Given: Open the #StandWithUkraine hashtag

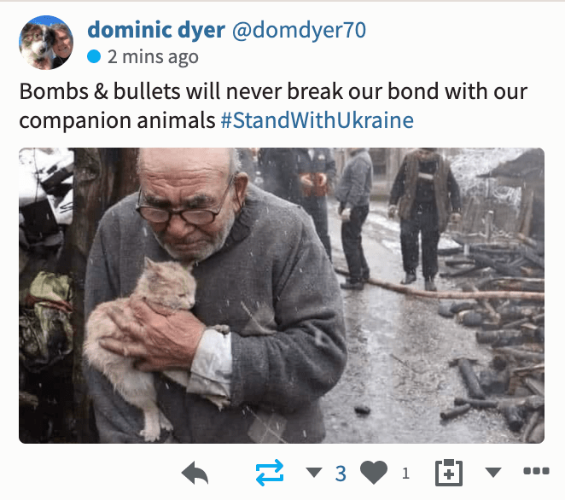Looking at the screenshot, I should 317,120.
